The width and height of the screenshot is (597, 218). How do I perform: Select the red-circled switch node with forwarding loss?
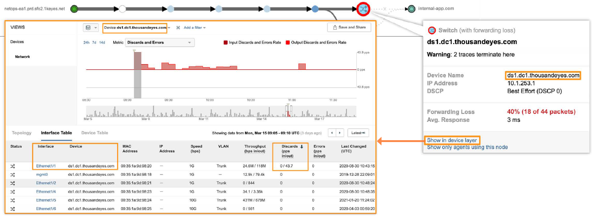[x=363, y=8]
